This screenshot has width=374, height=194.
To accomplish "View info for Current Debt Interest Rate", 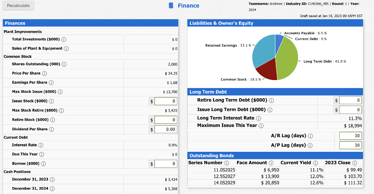I will point(41,145).
